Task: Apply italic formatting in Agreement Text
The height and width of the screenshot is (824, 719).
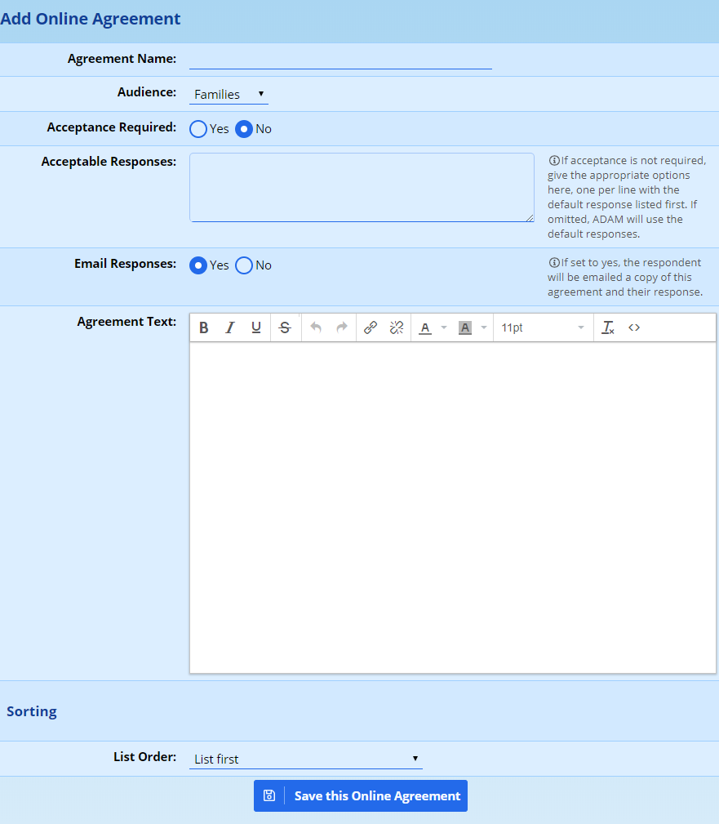Action: 230,327
